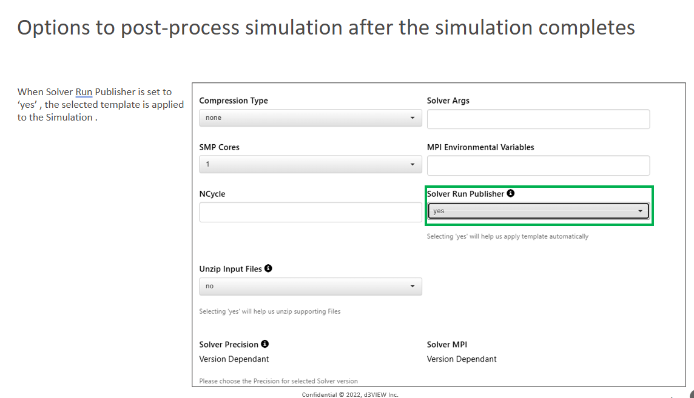
Task: Click into the MPI Environmental Variables field
Action: pos(538,165)
